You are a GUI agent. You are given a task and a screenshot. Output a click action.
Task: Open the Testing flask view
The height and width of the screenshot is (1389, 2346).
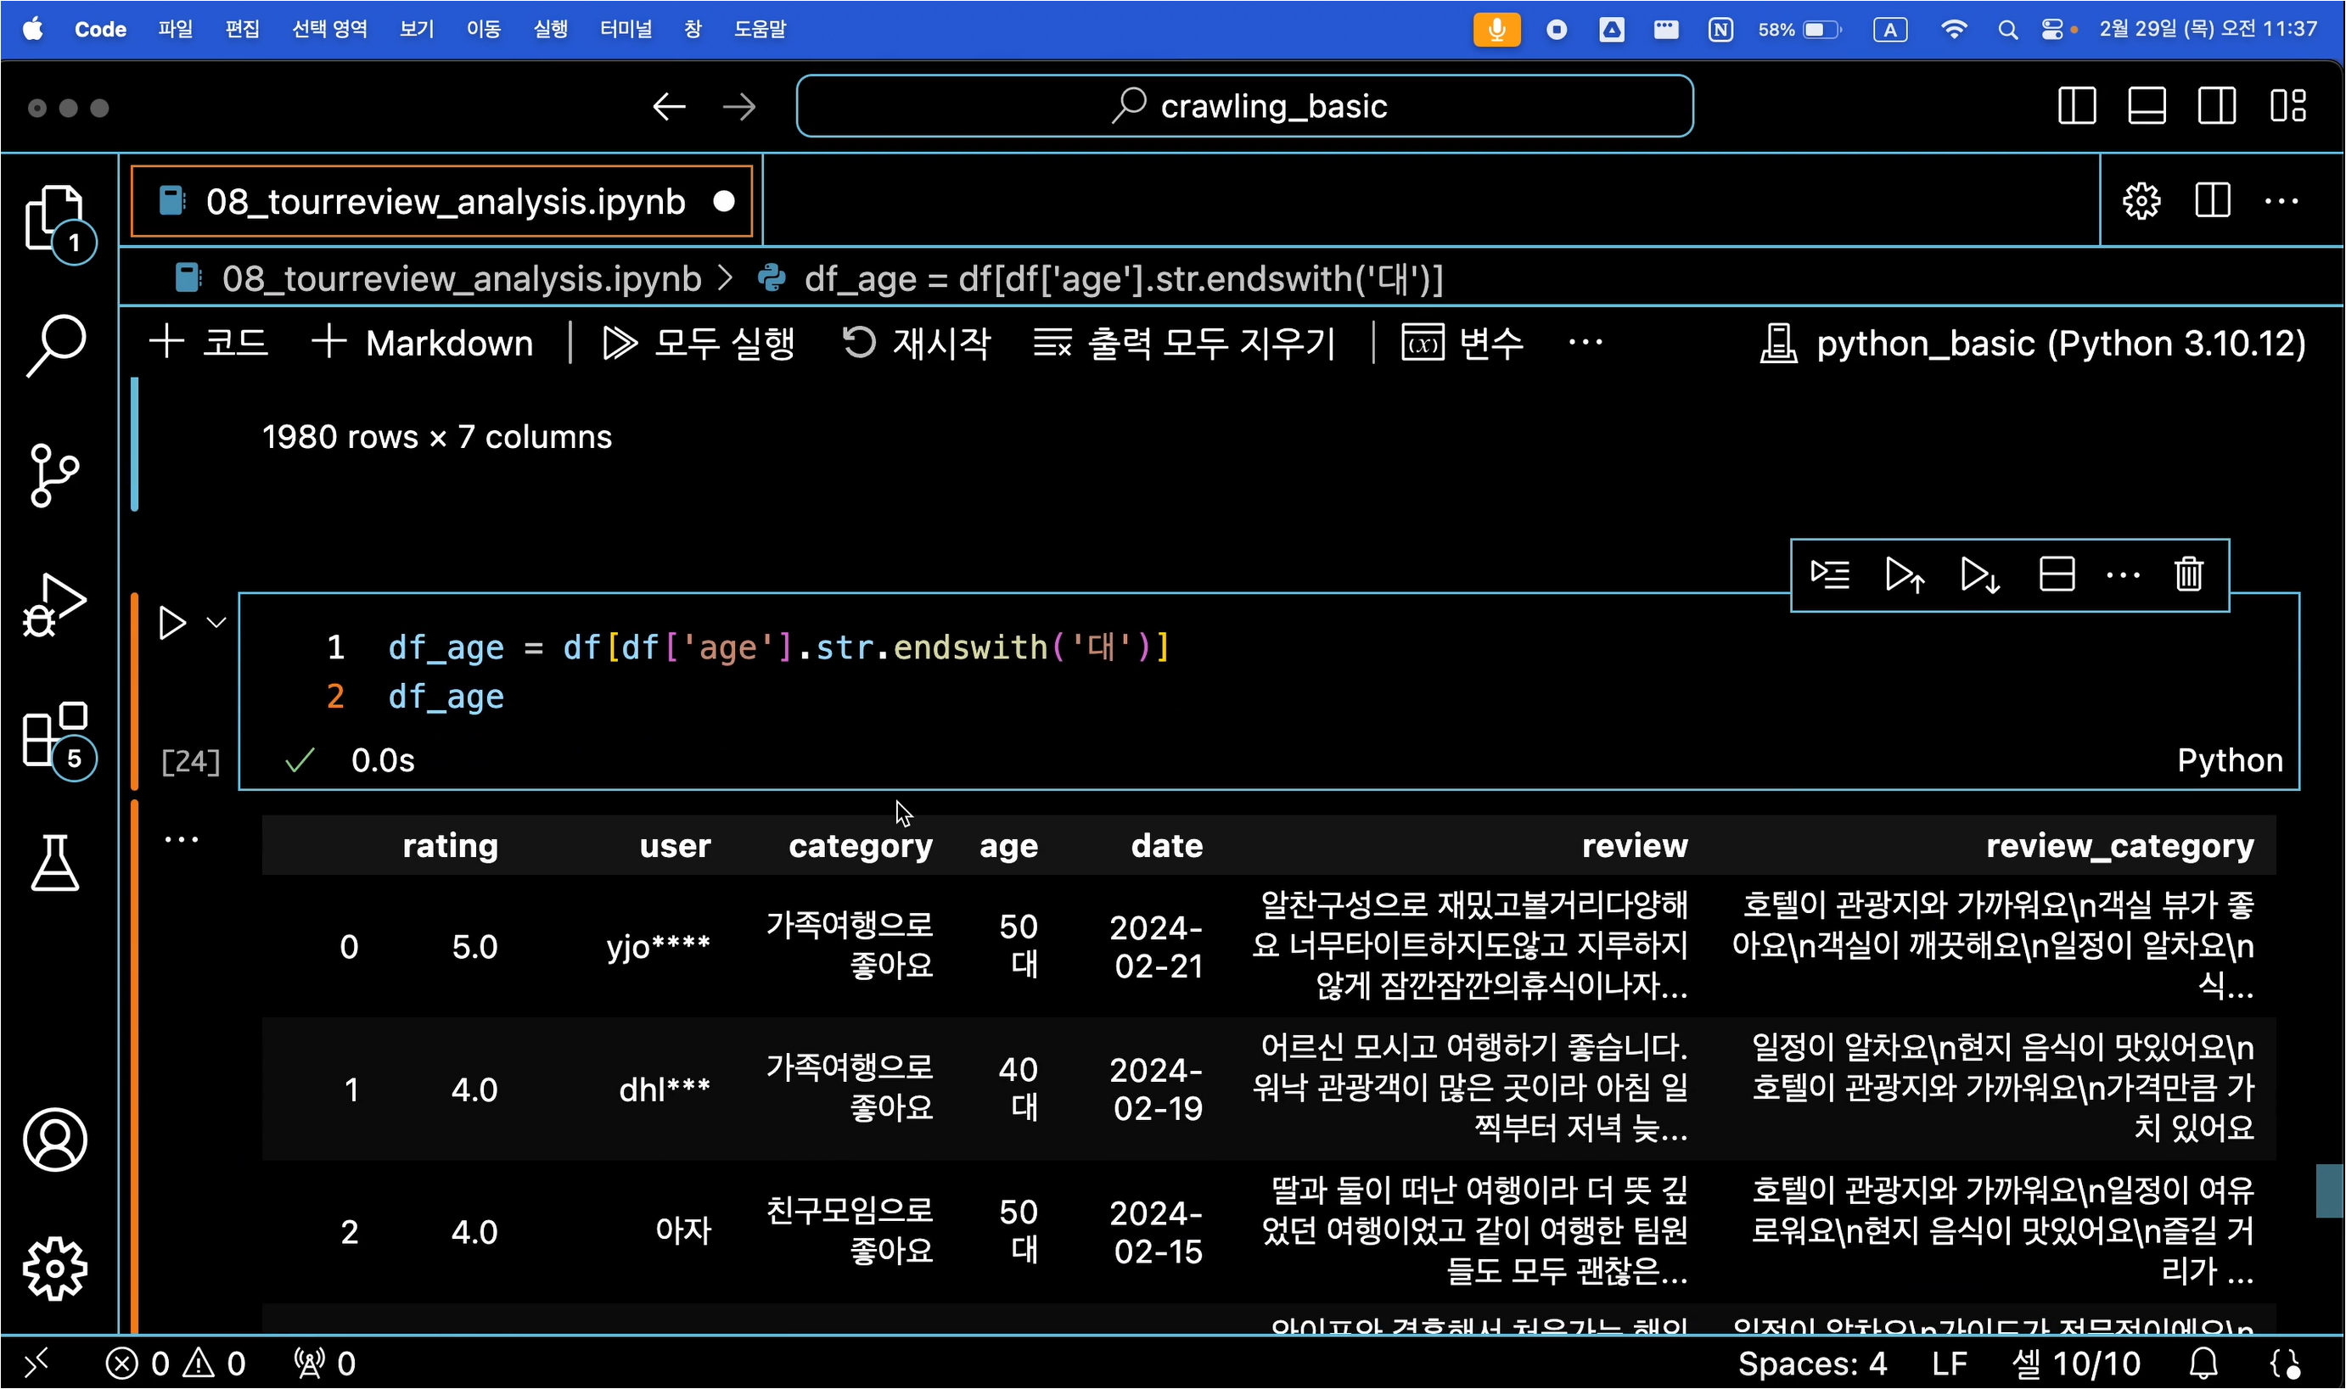coord(54,863)
